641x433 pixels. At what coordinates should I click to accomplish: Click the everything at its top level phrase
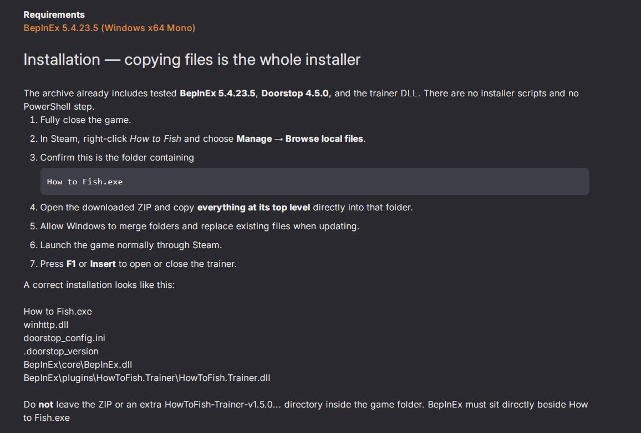pos(253,207)
